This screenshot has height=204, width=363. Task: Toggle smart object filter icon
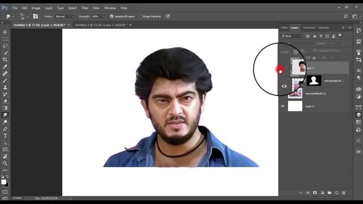(334, 36)
